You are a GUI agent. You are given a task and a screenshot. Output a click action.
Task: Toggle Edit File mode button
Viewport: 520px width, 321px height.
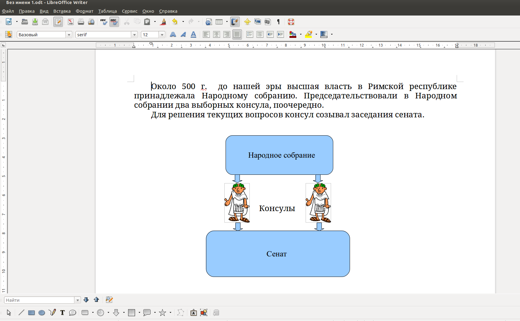point(58,22)
